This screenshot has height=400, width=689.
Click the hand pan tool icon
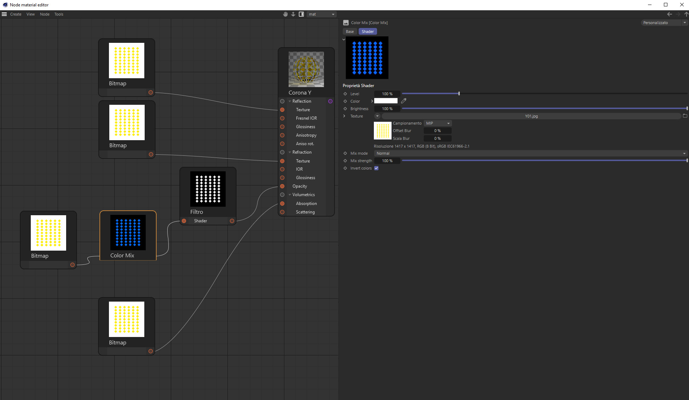click(x=285, y=14)
